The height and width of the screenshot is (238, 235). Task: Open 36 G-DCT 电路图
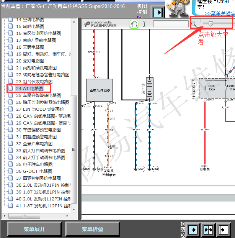(34, 171)
